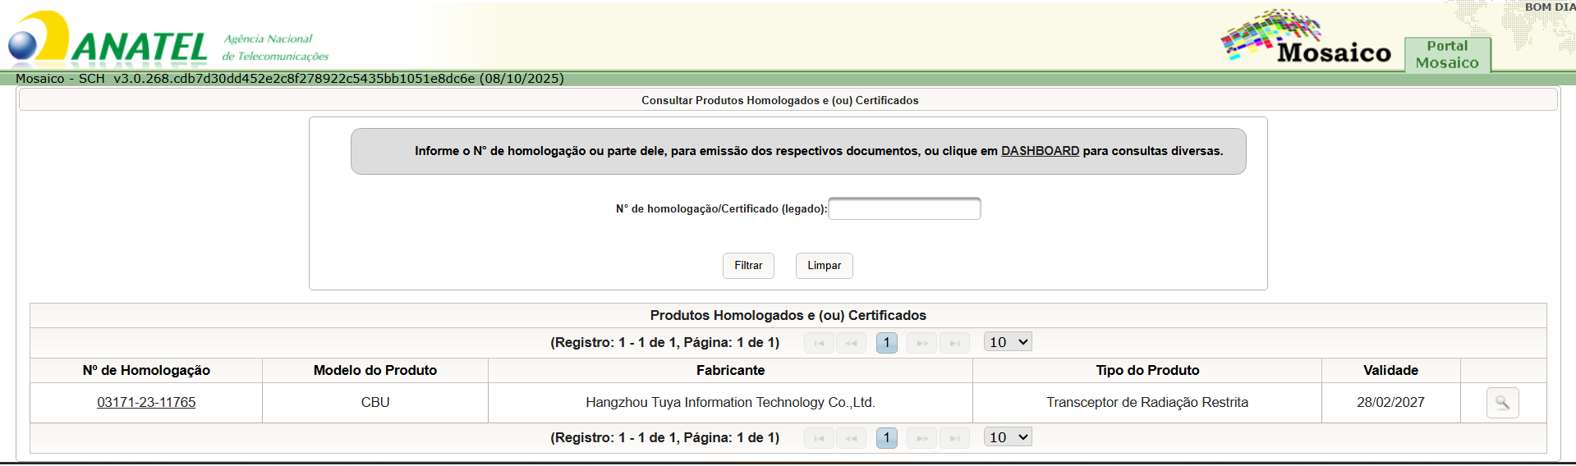Go to previous page in bottom paginator
The height and width of the screenshot is (466, 1576).
(851, 438)
